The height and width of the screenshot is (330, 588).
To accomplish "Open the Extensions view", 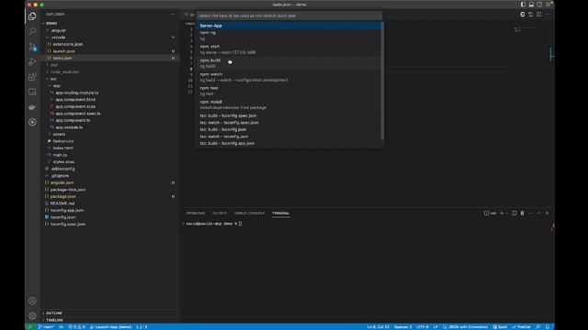I will 32,77.
